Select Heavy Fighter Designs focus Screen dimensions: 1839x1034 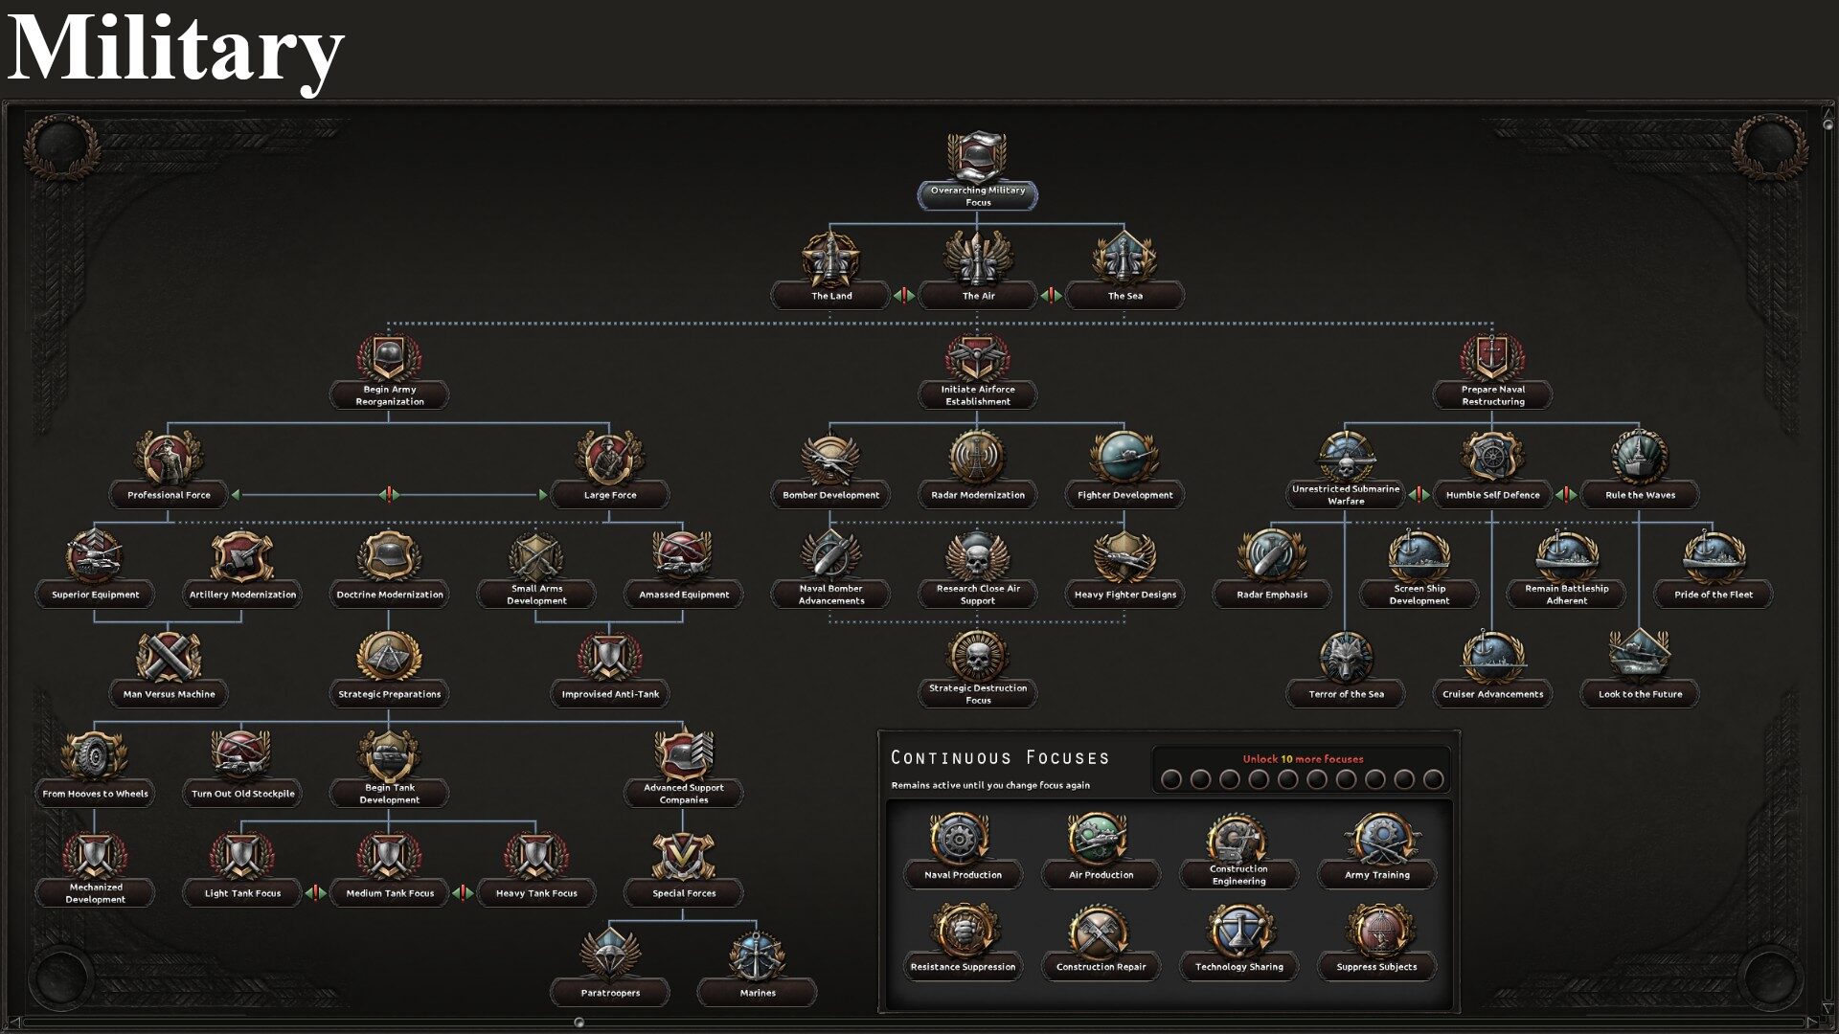(x=1124, y=570)
